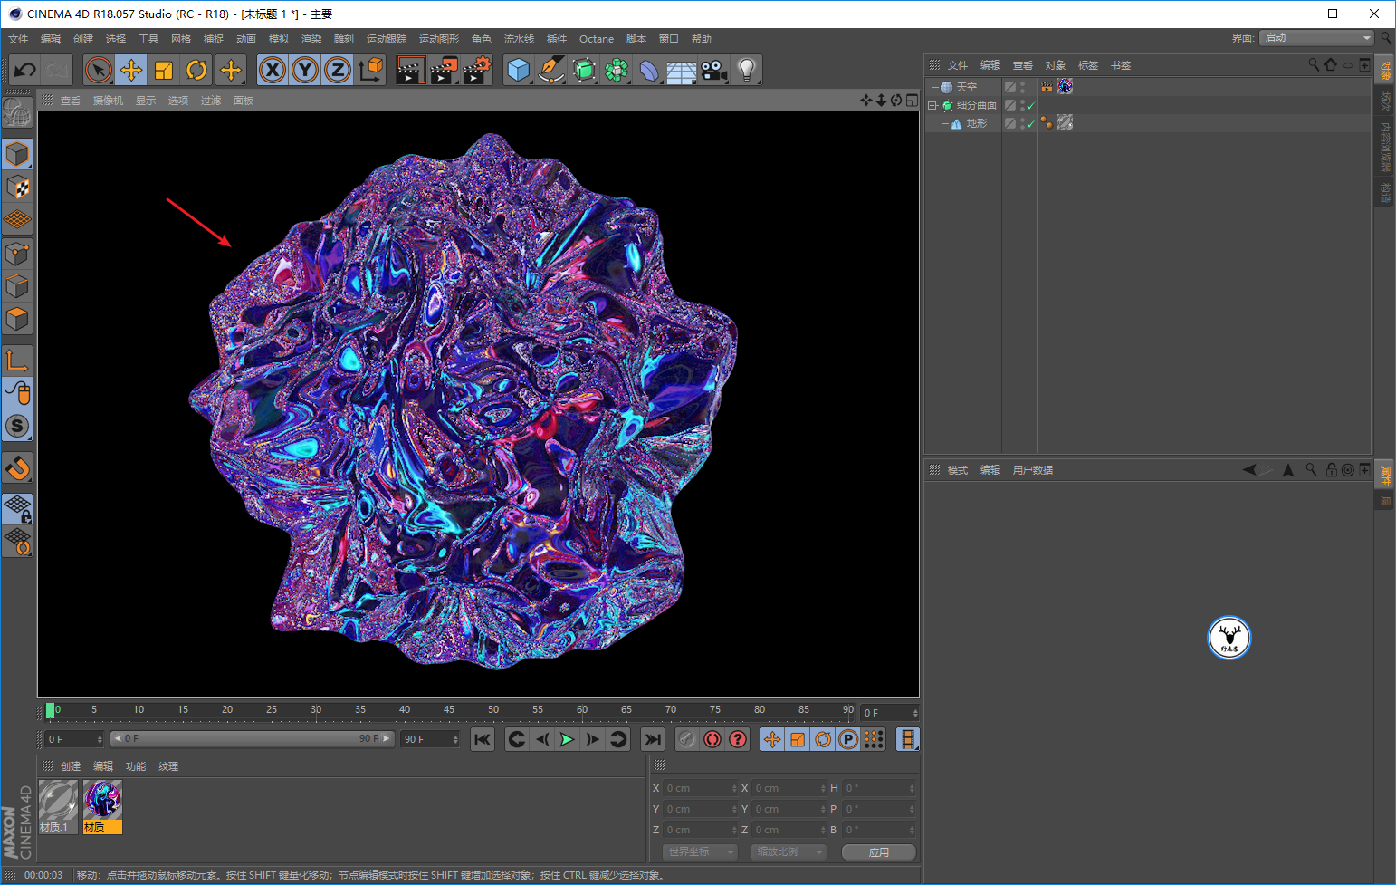Screen dimensions: 1396x885
Task: Open the Octane menu
Action: 596,39
